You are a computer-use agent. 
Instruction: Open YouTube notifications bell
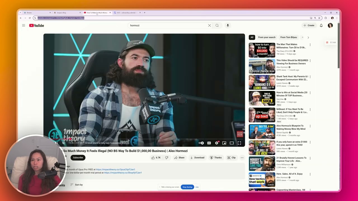(321, 25)
